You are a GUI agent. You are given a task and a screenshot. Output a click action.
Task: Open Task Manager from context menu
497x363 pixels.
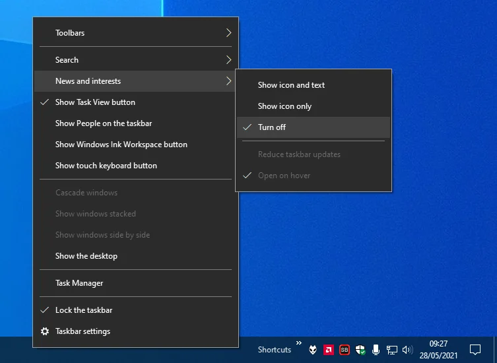[136, 283]
